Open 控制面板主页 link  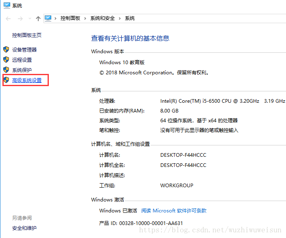point(27,35)
